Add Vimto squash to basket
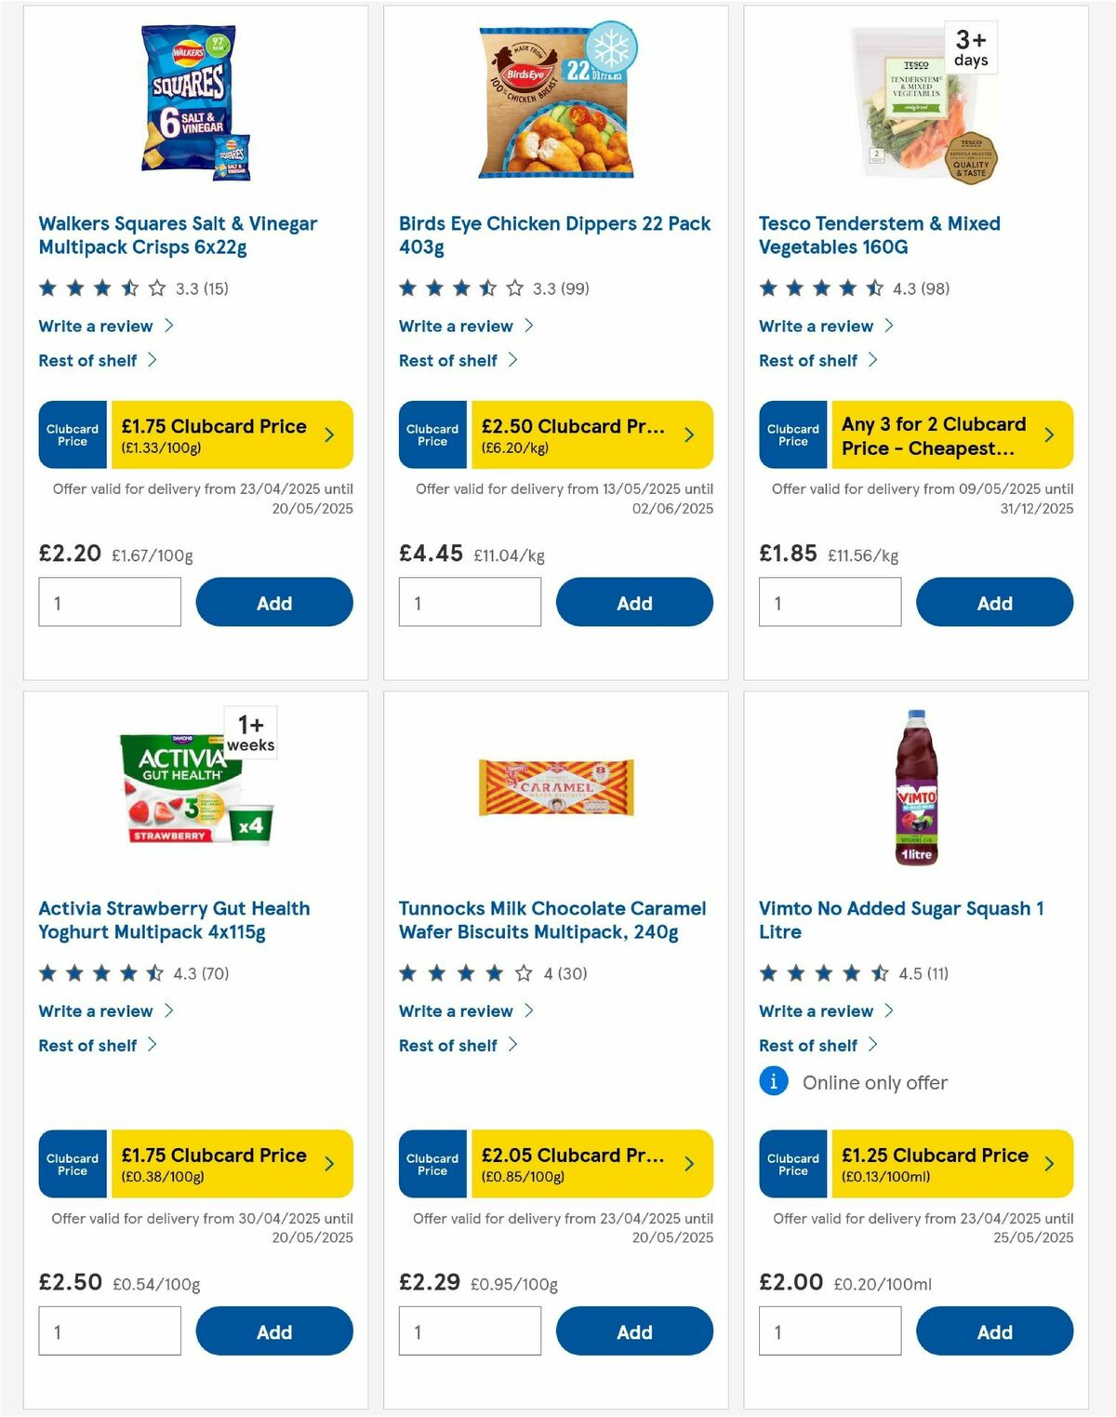 pos(994,1331)
